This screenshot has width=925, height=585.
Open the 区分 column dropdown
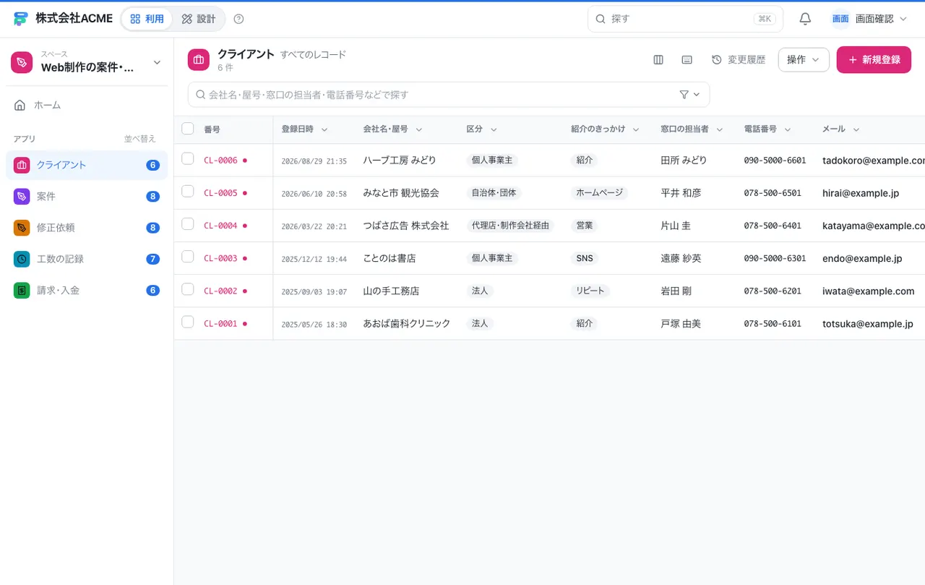pyautogui.click(x=494, y=129)
